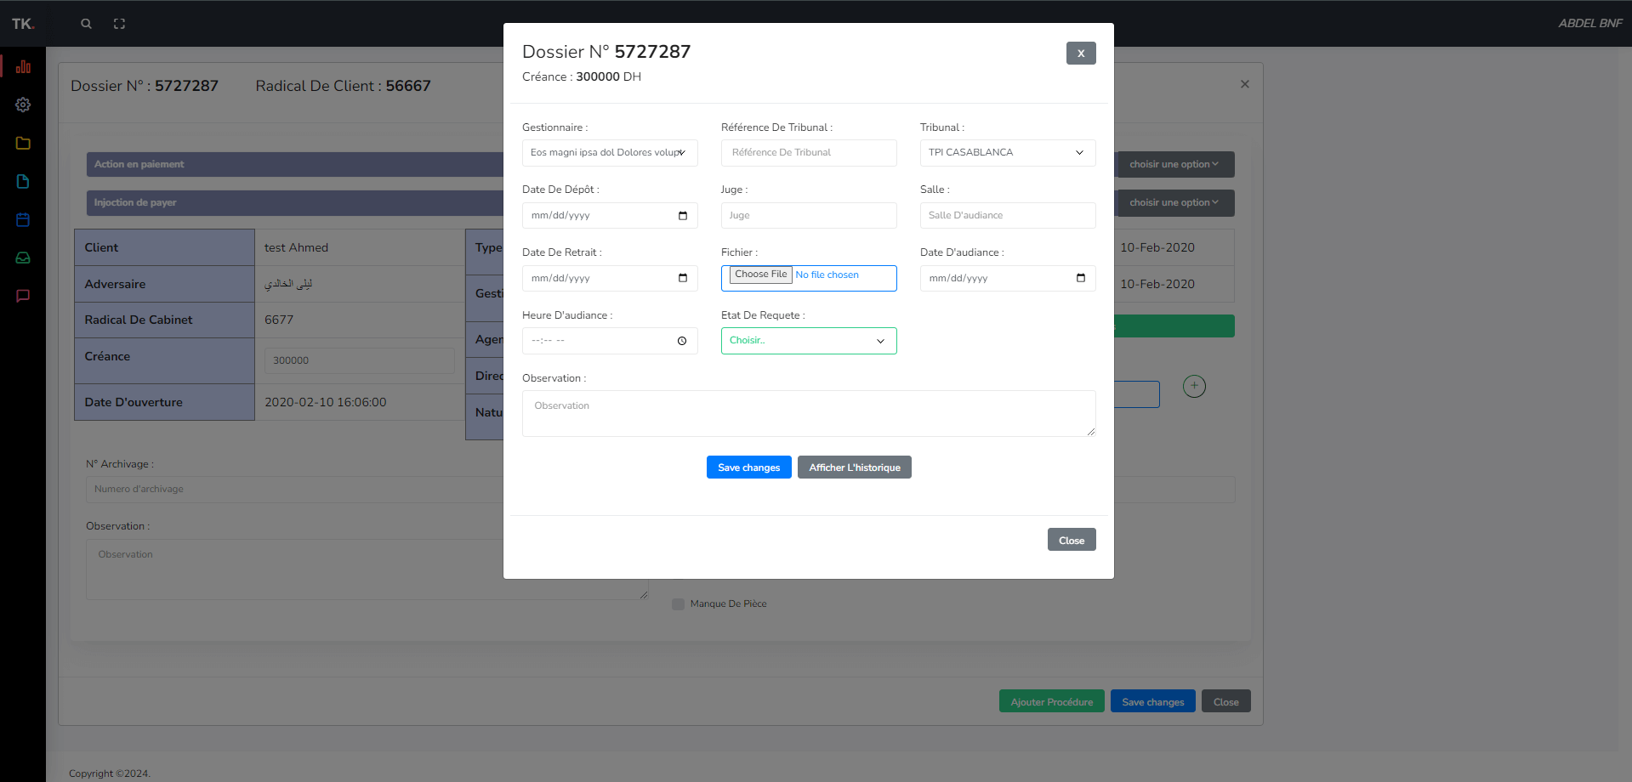
Task: Click the Heure D'audience time field
Action: (x=610, y=341)
